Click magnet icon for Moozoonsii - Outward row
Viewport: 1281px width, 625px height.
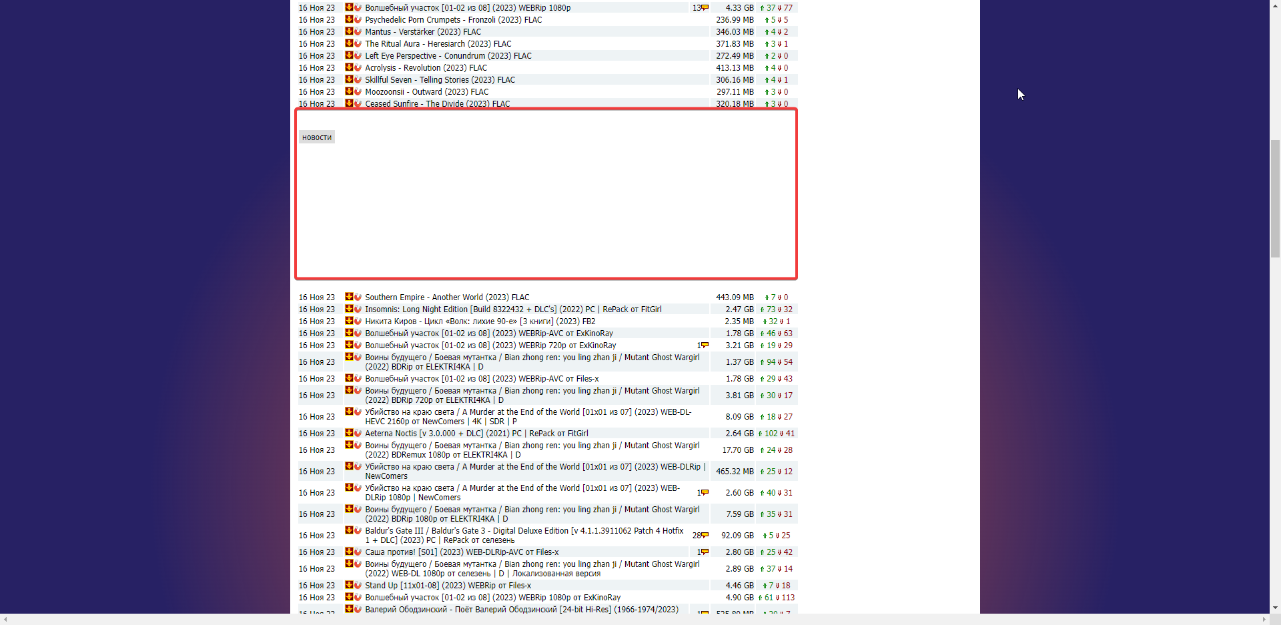click(358, 91)
